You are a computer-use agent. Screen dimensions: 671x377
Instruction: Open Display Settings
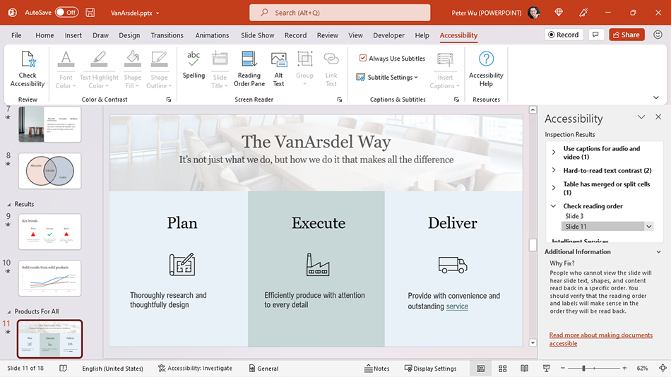point(431,368)
